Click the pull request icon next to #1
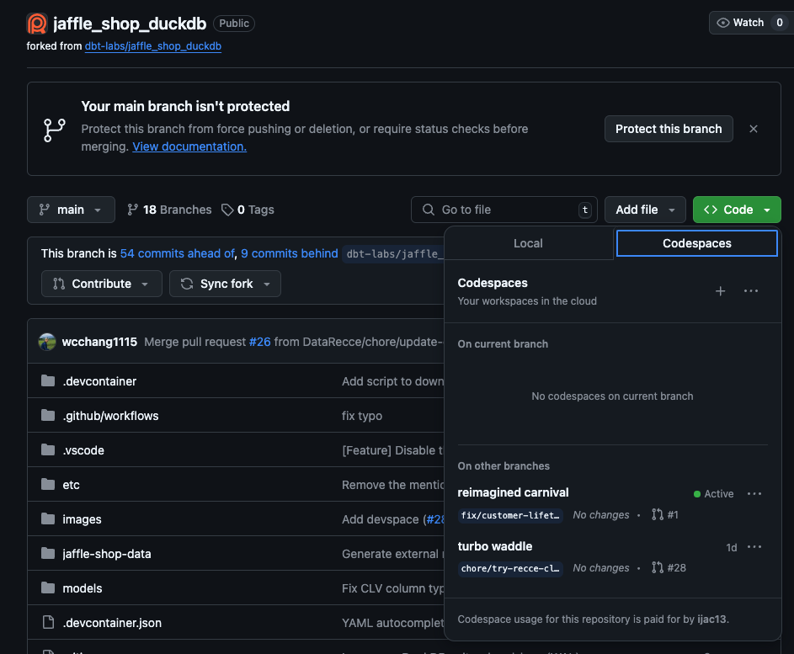 (x=658, y=515)
